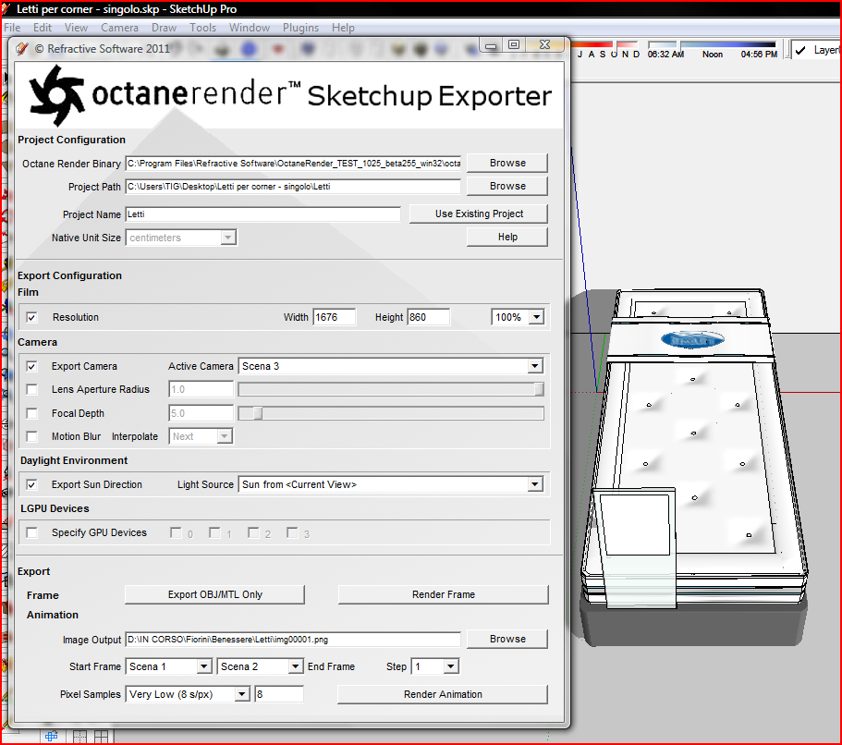The width and height of the screenshot is (842, 745).
Task: Open the Tools menu
Action: point(203,28)
